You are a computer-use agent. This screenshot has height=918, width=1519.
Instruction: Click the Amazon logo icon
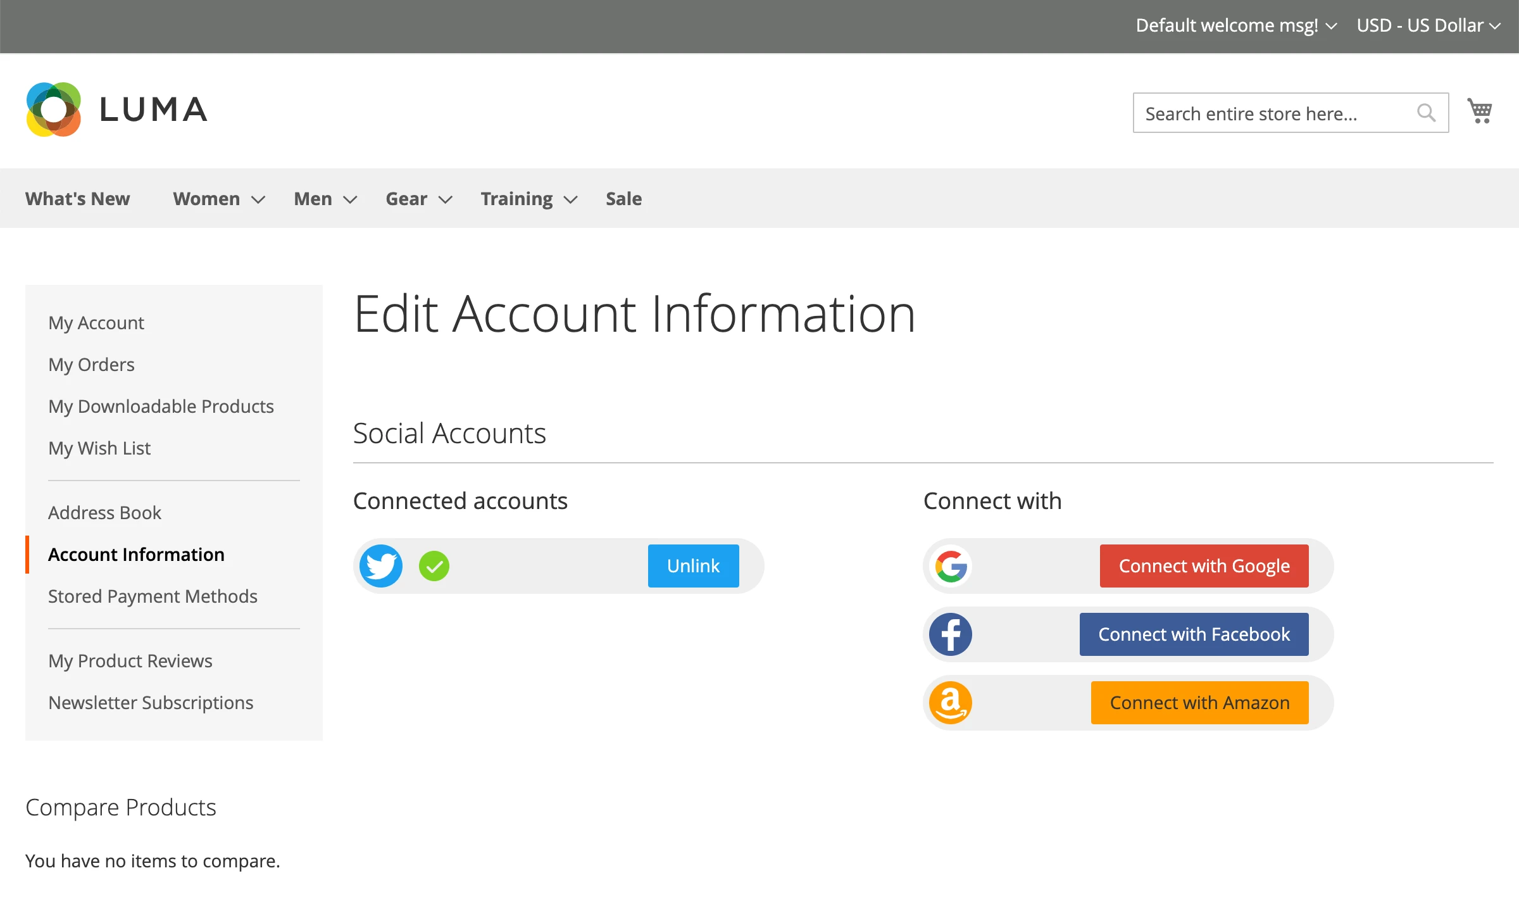click(x=951, y=703)
